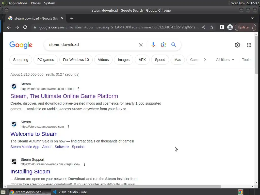Screen dimensions: 260x195
Task: Submit search with magnifying glass icon
Action: (x=173, y=45)
